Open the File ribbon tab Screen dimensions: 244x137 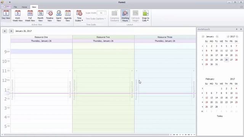pos(15,7)
